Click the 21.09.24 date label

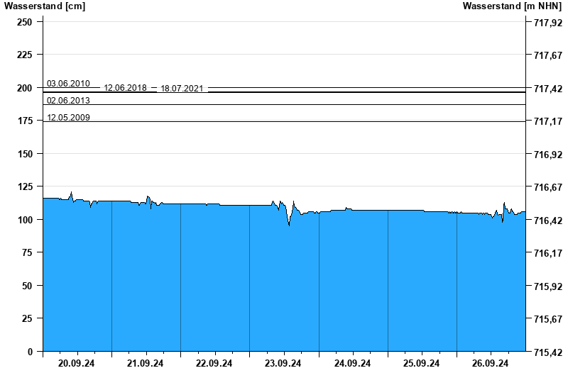click(x=145, y=363)
